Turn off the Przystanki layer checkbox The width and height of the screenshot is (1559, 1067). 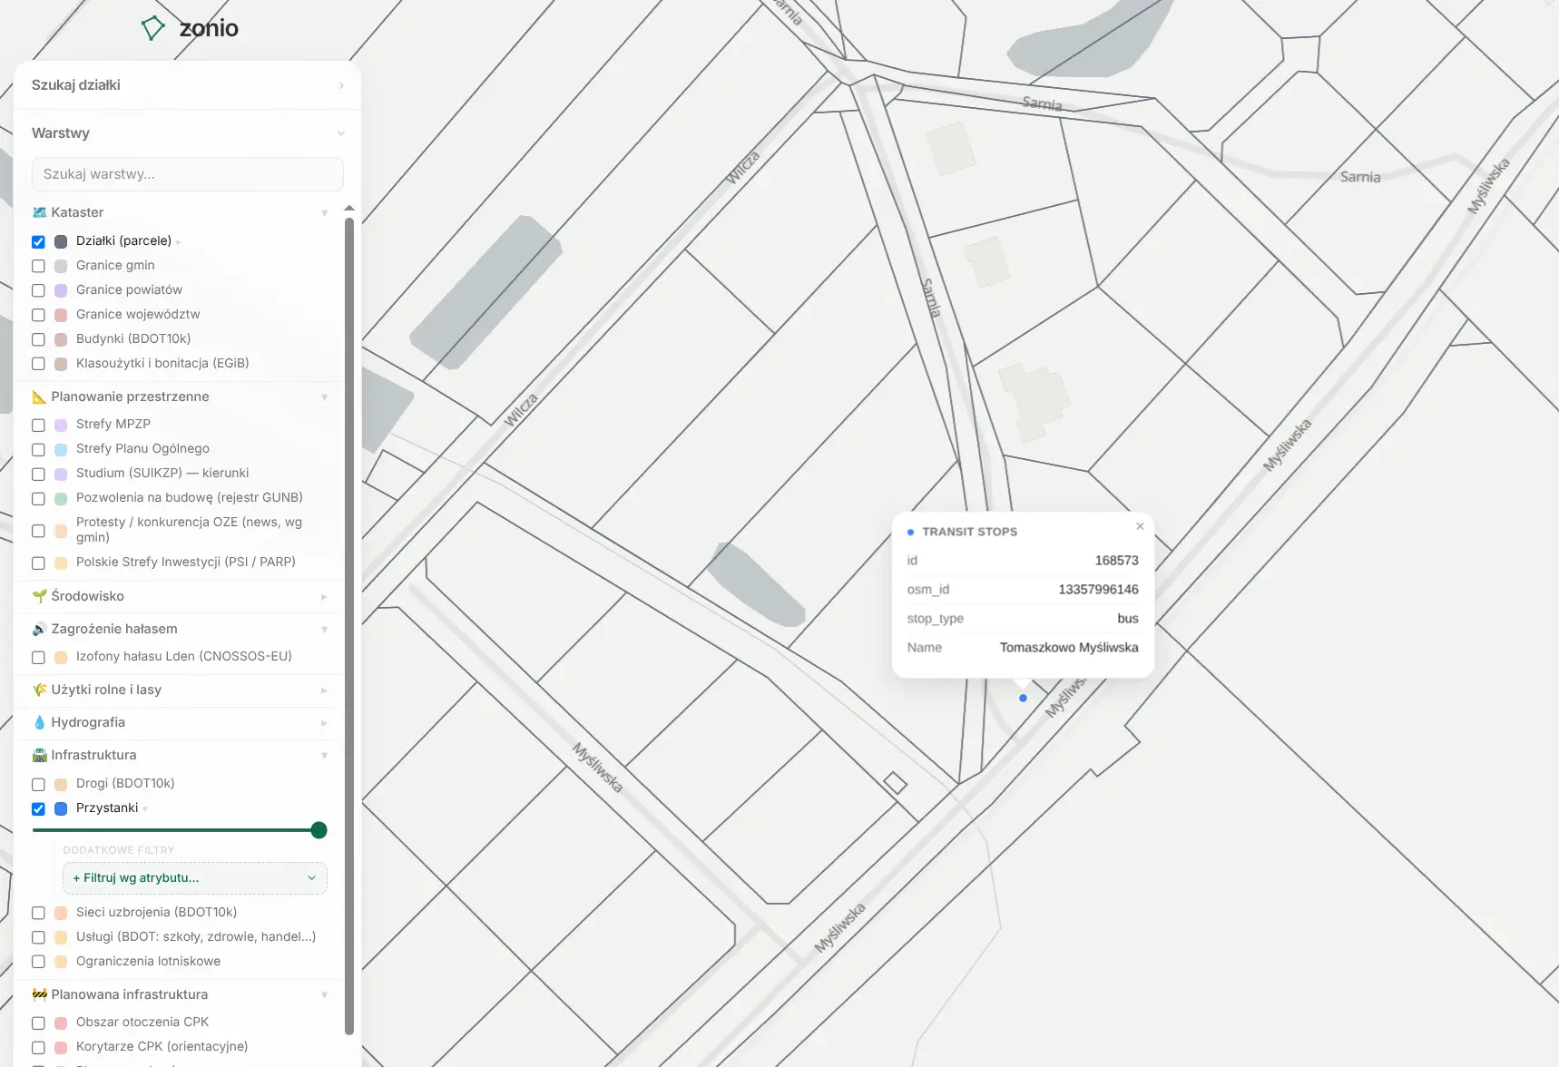coord(38,808)
